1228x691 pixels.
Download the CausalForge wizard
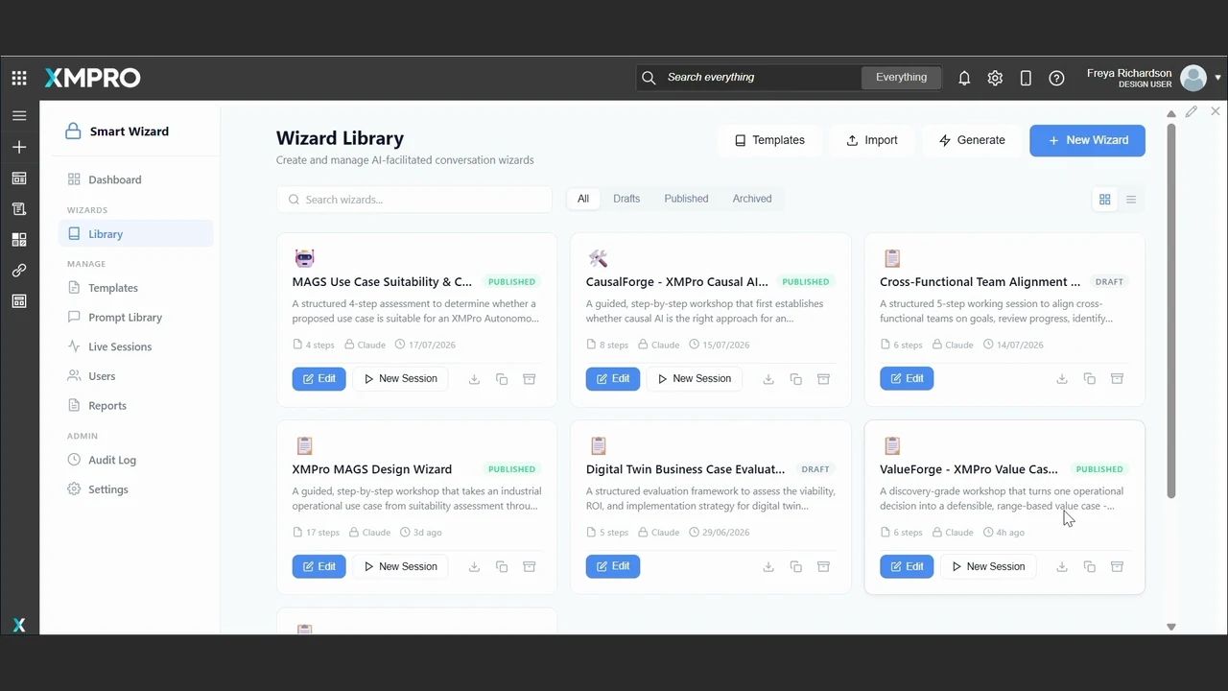768,379
